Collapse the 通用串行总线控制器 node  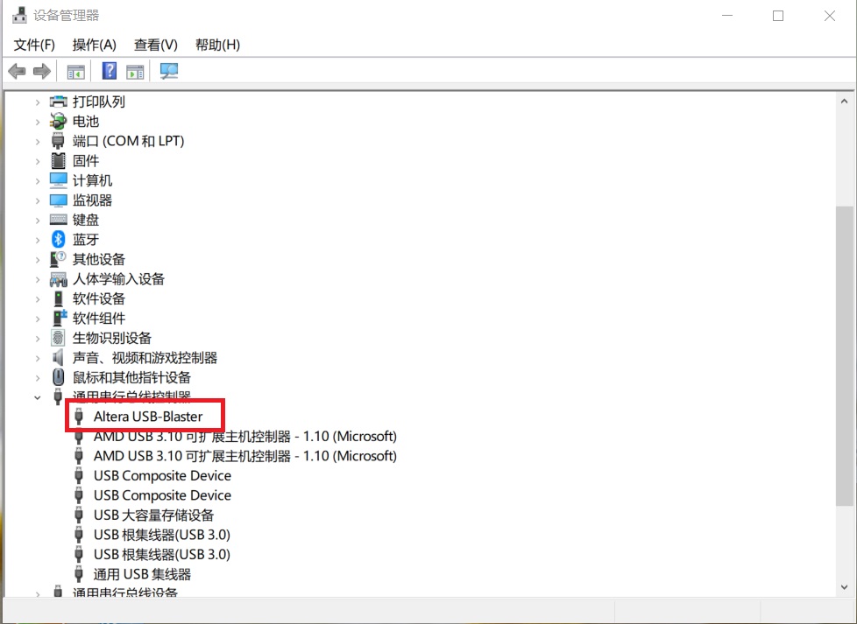(x=37, y=397)
